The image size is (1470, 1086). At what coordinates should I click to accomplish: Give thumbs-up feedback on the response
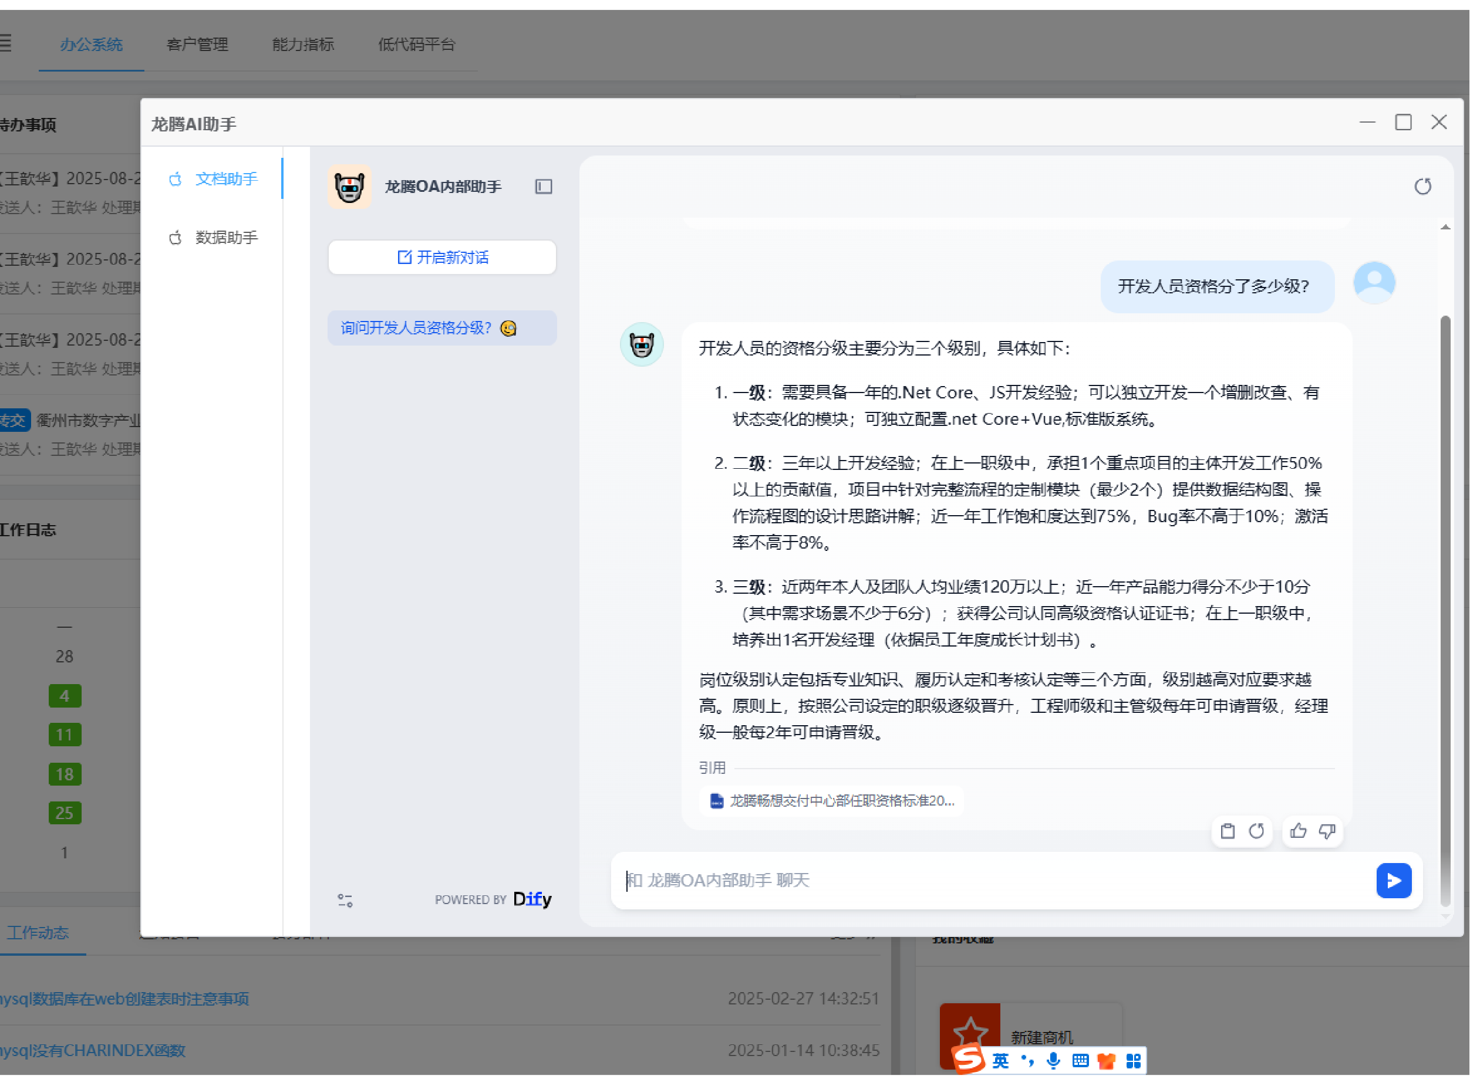(x=1297, y=831)
